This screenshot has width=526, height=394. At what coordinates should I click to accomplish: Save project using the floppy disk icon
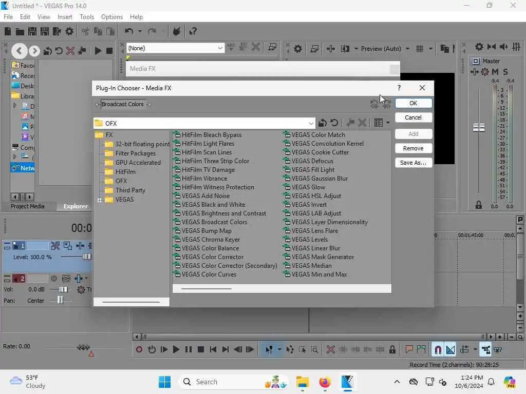[32, 31]
